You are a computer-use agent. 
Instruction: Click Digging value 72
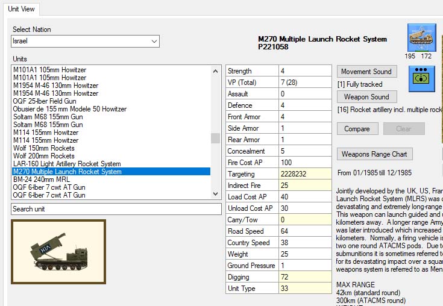click(x=305, y=277)
